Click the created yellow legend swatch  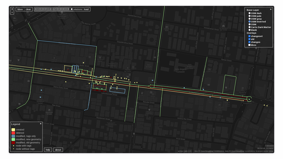[x=13, y=129]
